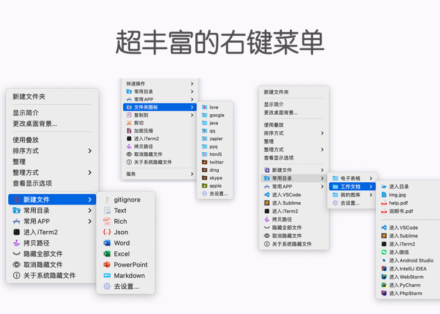Select the Word document icon

click(x=107, y=243)
